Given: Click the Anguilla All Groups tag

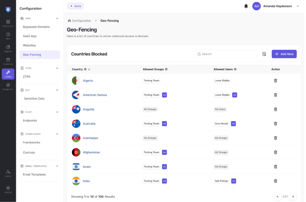Looking at the screenshot, I should click(150, 109).
